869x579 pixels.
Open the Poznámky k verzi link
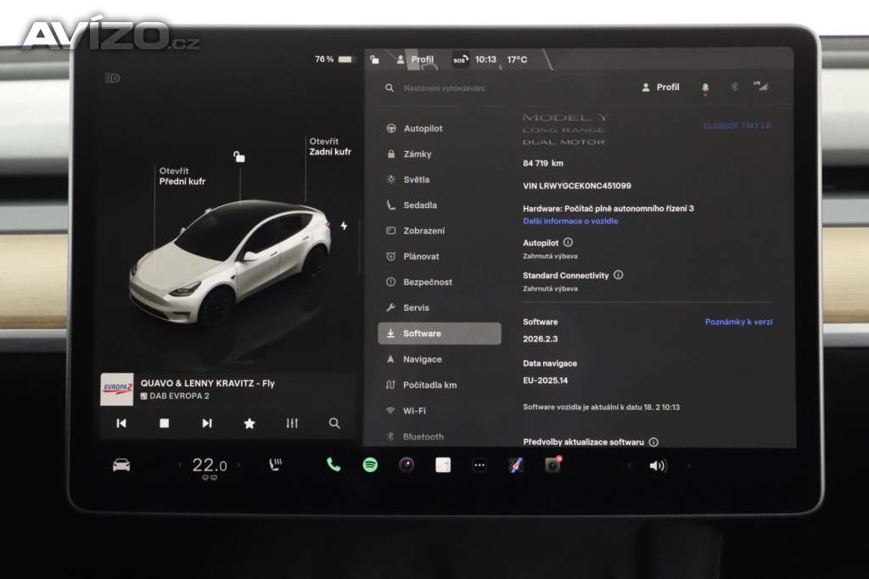coord(738,323)
